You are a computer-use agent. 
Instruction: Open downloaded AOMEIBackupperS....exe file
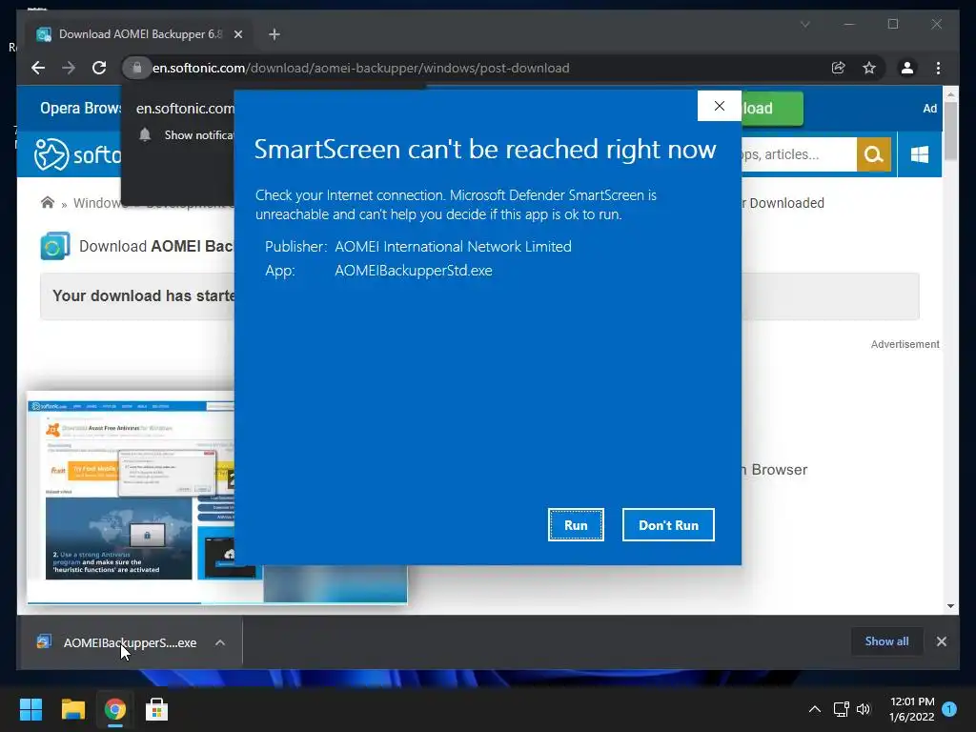point(118,642)
